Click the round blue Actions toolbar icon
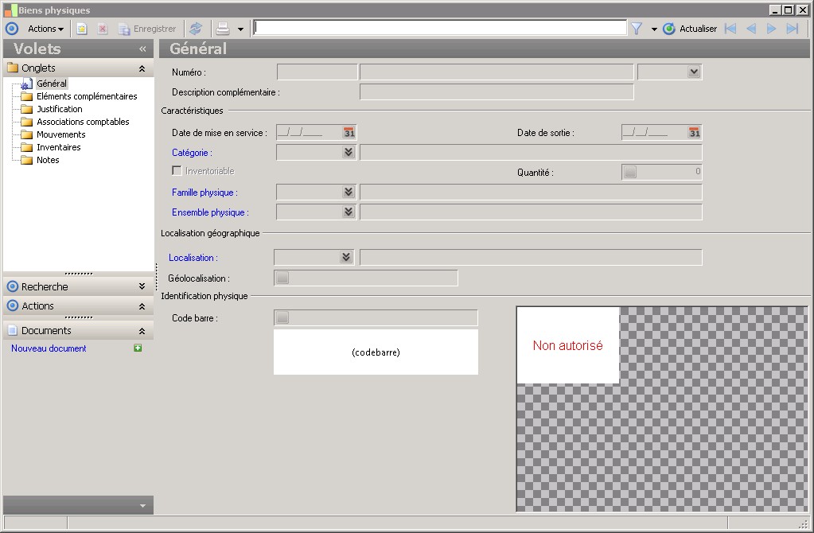814x533 pixels. 12,29
